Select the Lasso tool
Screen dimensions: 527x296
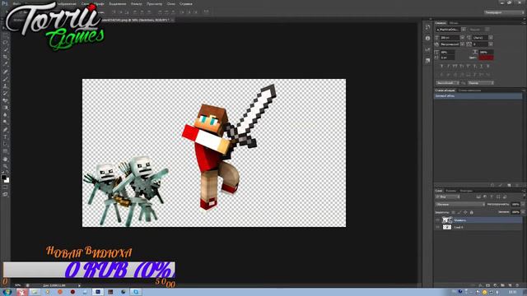coord(6,43)
